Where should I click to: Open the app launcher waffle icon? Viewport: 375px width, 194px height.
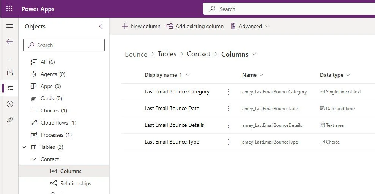(9, 9)
